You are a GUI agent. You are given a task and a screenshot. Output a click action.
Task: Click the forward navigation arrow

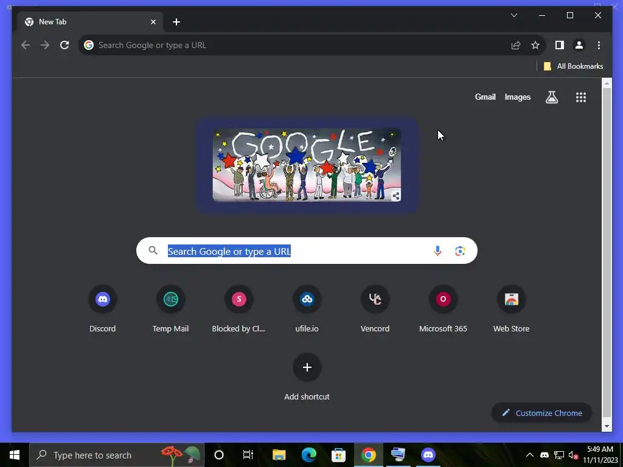(x=45, y=45)
